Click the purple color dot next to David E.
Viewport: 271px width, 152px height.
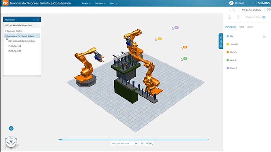tap(228, 68)
